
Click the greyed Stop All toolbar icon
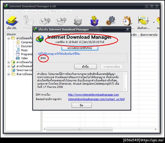(61, 21)
